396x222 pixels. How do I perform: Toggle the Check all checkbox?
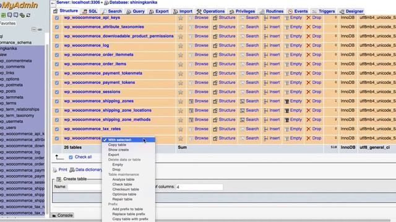pyautogui.click(x=71, y=157)
